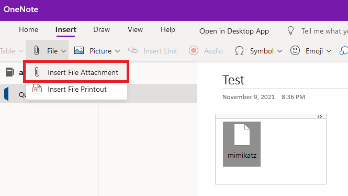The width and height of the screenshot is (348, 196).
Task: Click the Picture image icon
Action: 79,50
